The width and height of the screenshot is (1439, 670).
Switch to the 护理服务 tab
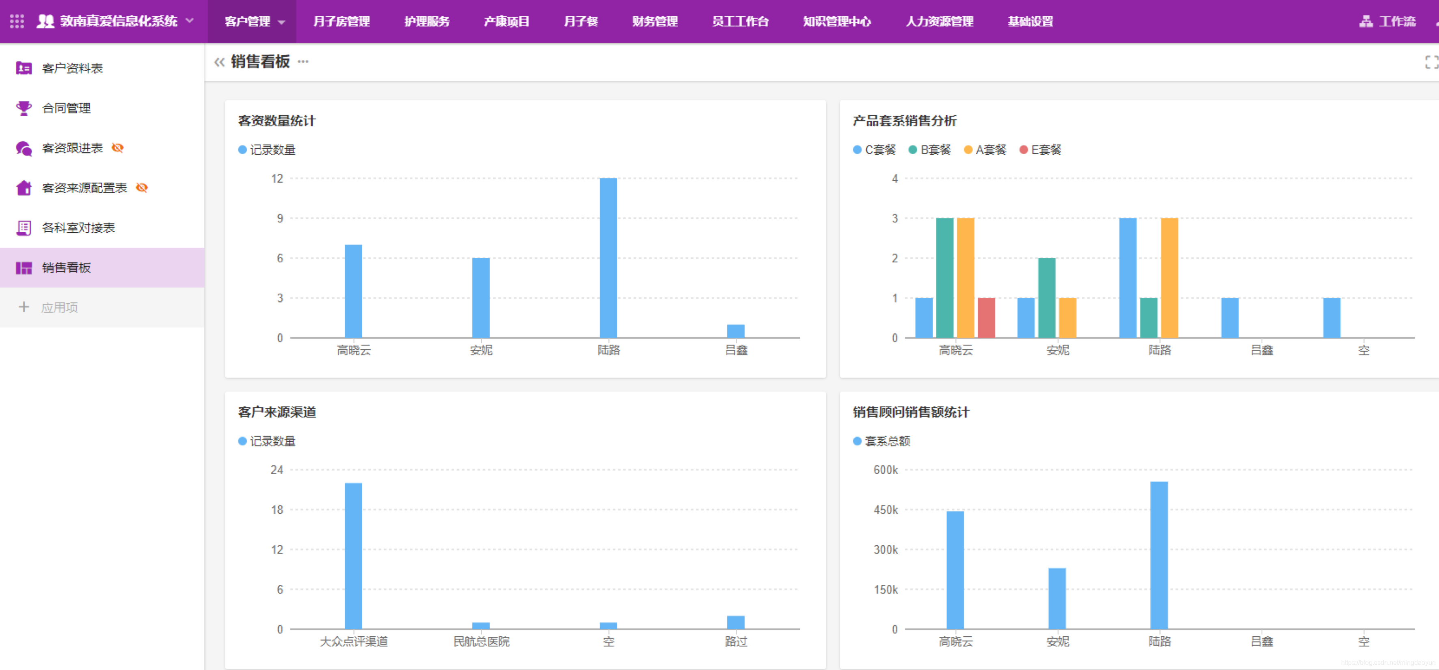tap(427, 21)
